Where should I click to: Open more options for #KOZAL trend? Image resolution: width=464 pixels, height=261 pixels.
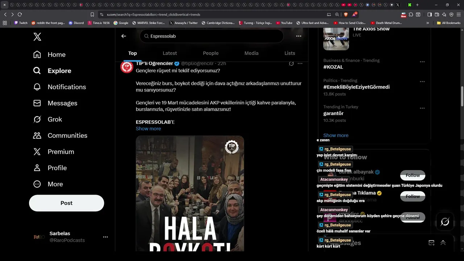point(422,62)
